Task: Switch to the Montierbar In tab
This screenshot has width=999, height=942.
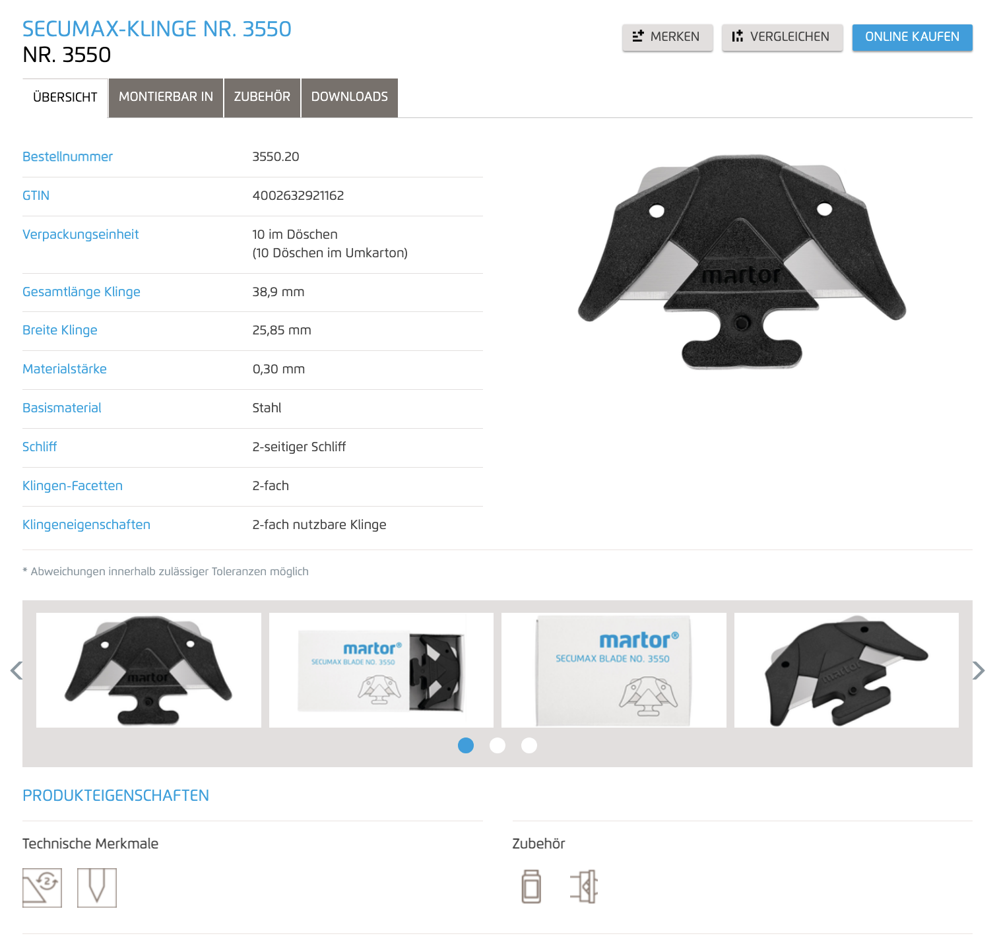Action: (166, 98)
